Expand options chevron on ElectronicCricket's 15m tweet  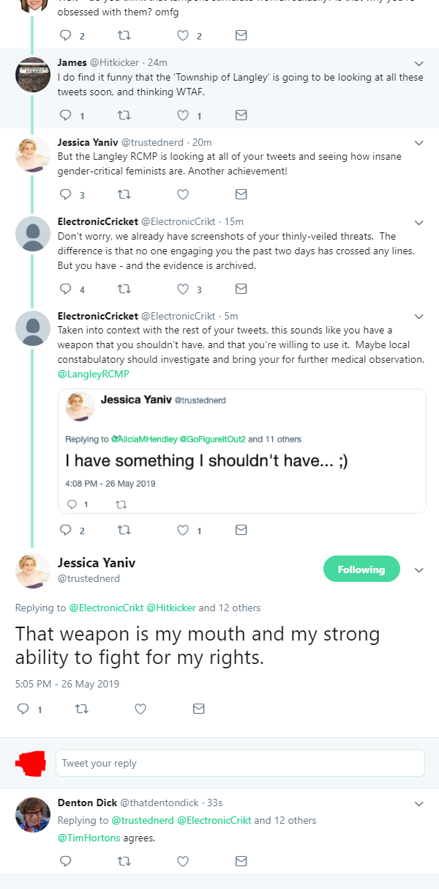419,222
